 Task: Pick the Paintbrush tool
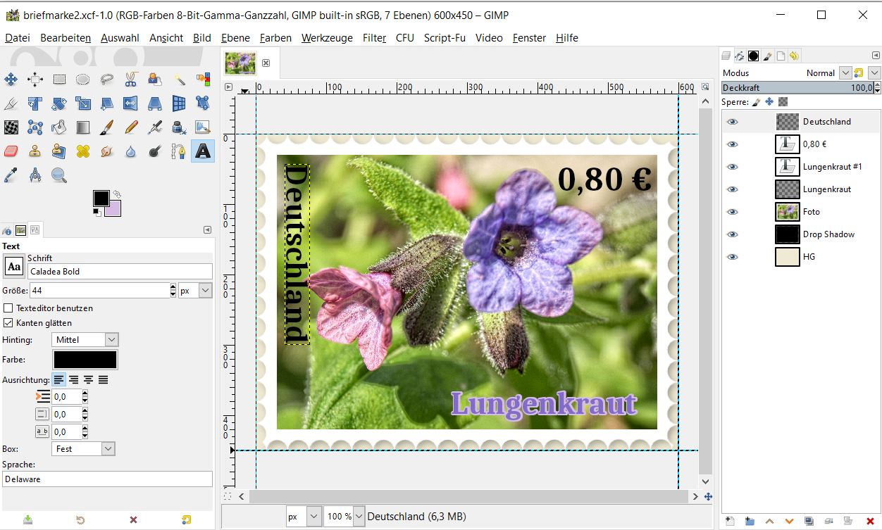107,127
